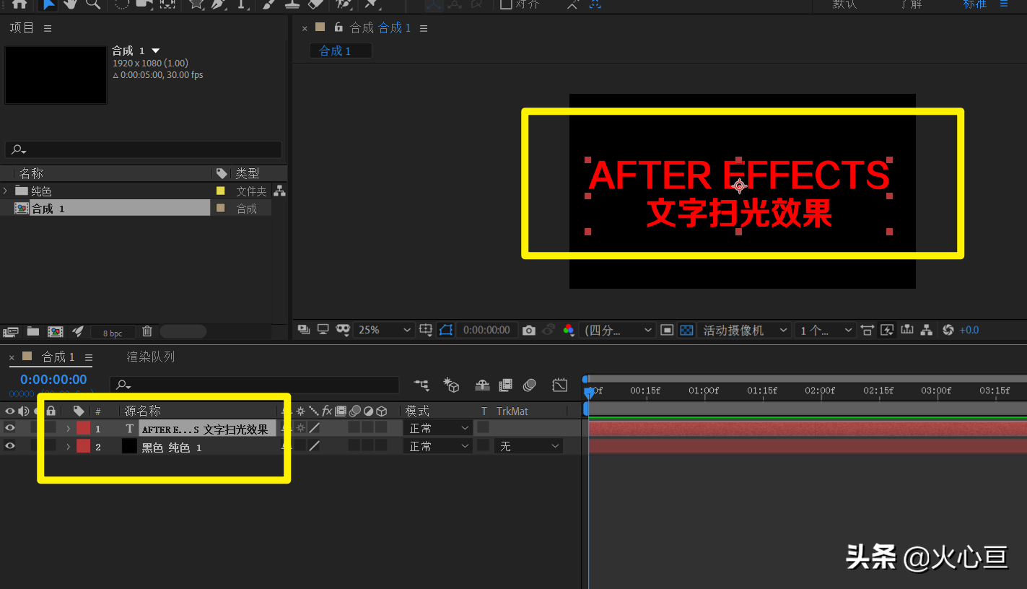1027x589 pixels.
Task: Select the Type text tool
Action: (x=242, y=4)
